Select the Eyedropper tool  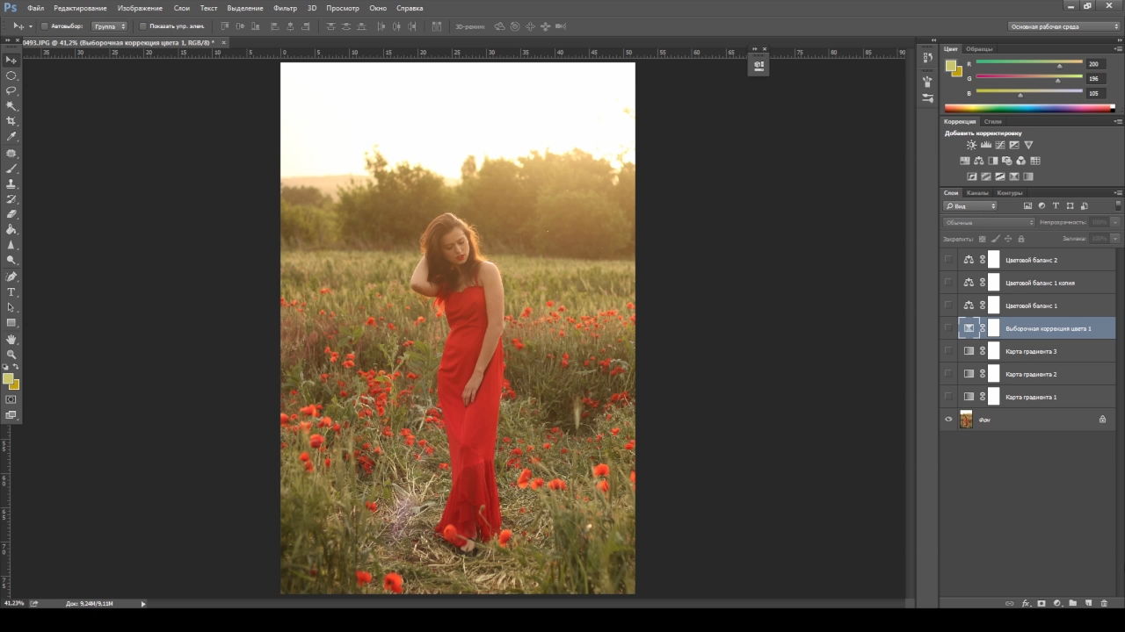tap(11, 137)
